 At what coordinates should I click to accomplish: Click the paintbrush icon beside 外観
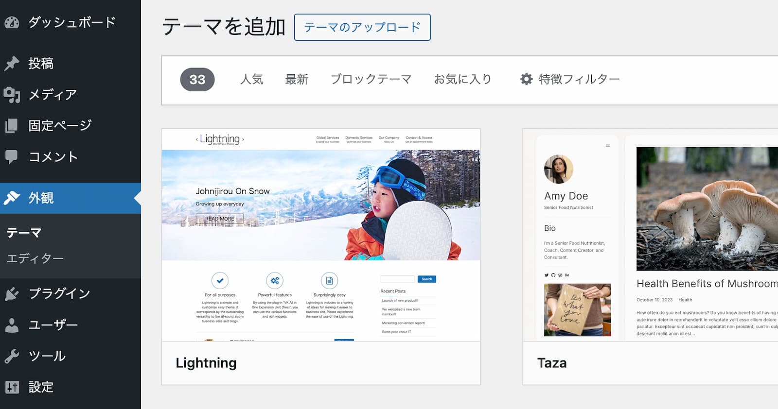click(x=12, y=198)
